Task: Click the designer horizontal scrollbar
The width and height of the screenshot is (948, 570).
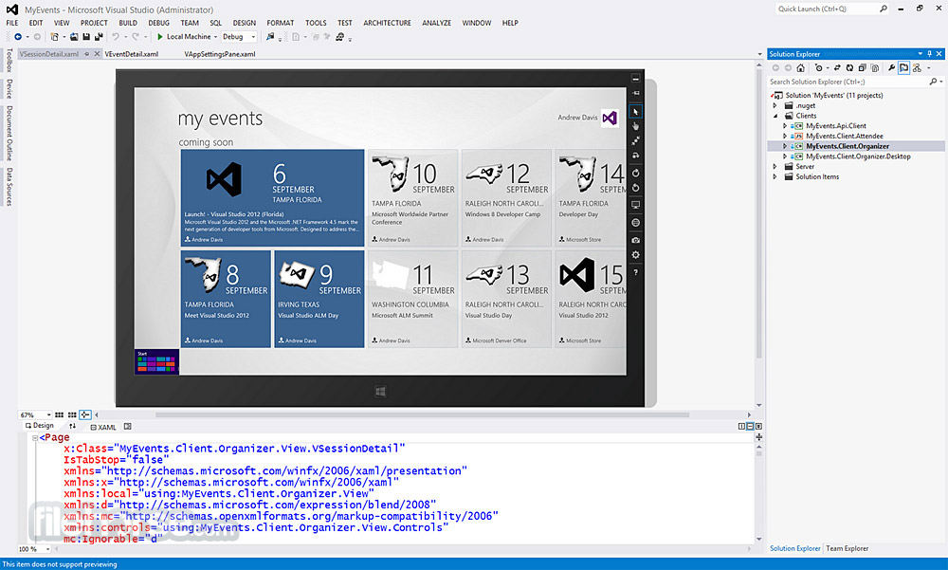Action: [x=423, y=415]
